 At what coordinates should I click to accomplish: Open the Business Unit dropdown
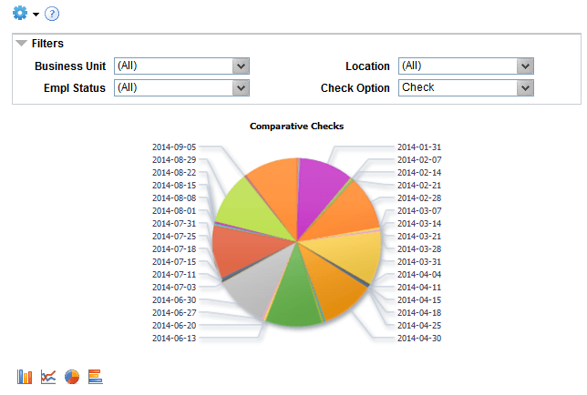click(181, 66)
